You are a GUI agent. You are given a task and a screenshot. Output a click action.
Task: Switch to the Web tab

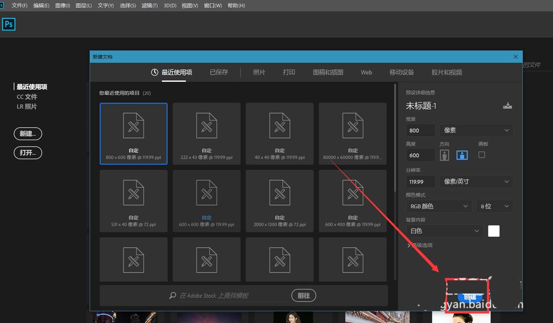(366, 72)
